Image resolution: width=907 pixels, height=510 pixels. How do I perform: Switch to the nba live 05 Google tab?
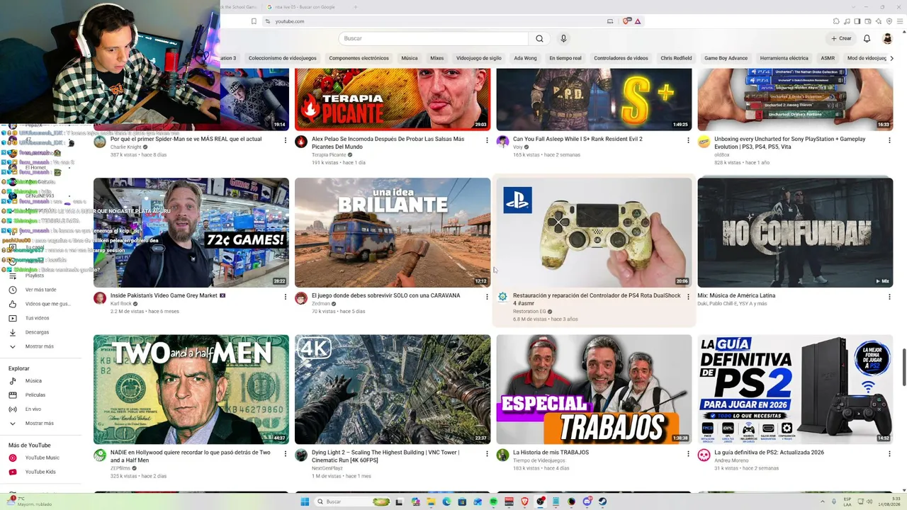305,7
